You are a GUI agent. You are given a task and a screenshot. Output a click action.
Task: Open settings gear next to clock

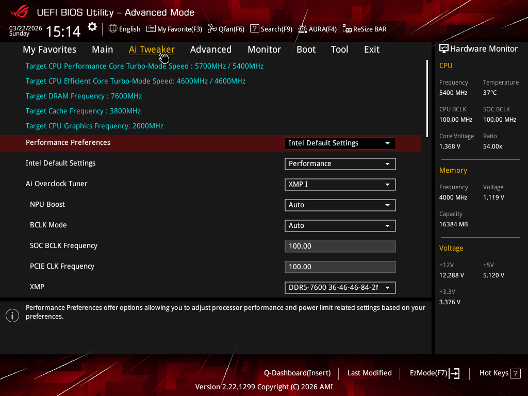point(92,27)
